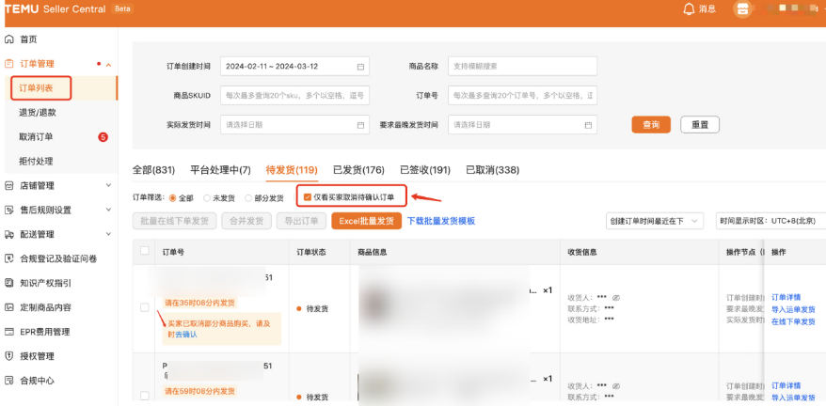The width and height of the screenshot is (826, 406).
Task: Click the 首页 home icon in sidebar
Action: coord(9,39)
